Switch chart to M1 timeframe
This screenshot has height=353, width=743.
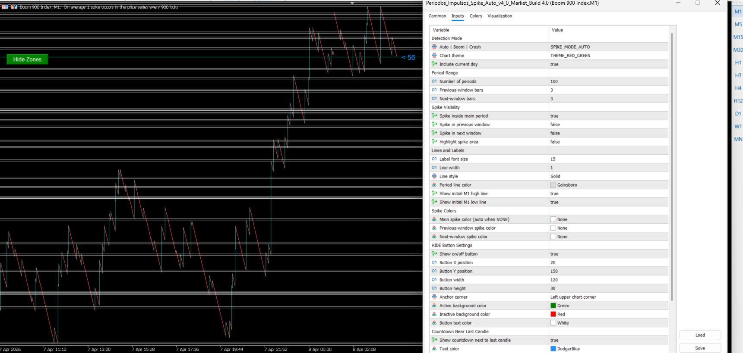738,12
